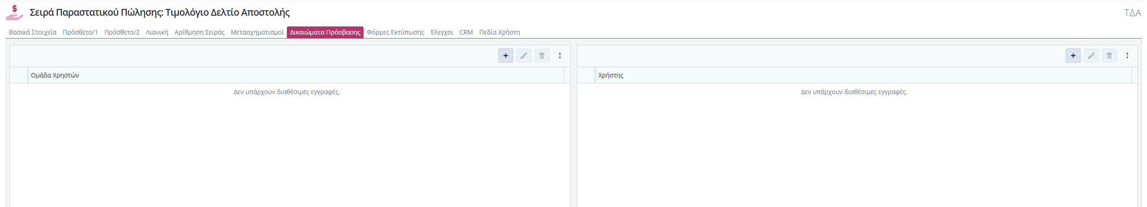The height and width of the screenshot is (207, 1147).
Task: Open more options menu in Χρήστης panel
Action: coord(1127,56)
